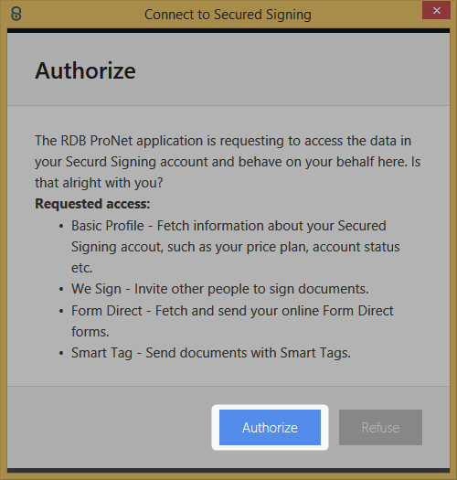The height and width of the screenshot is (480, 457).
Task: Refuse the access request
Action: 380,427
